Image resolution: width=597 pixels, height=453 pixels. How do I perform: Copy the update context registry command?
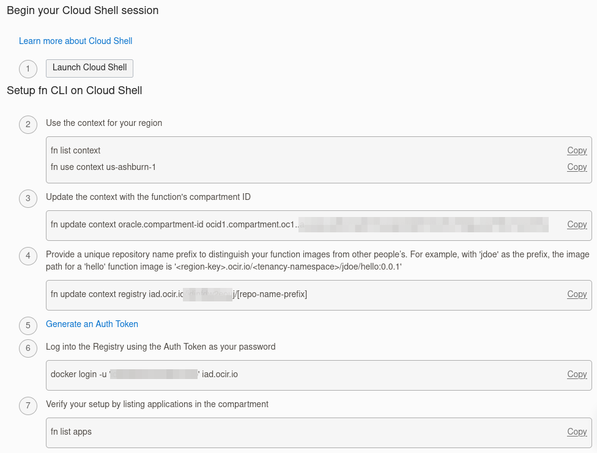click(577, 294)
